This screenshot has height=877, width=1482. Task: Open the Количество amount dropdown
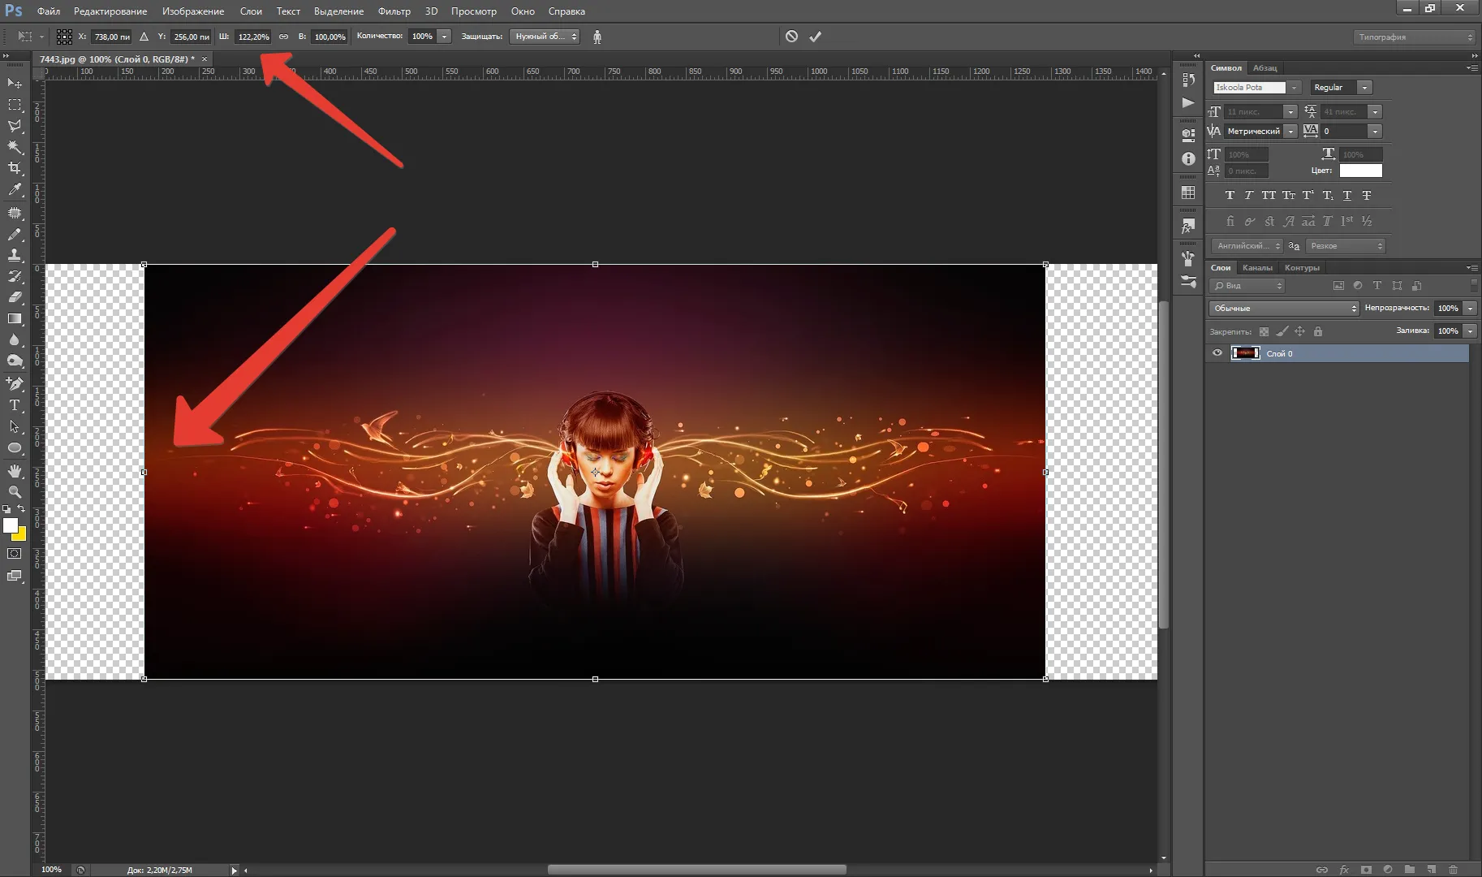[x=444, y=37]
